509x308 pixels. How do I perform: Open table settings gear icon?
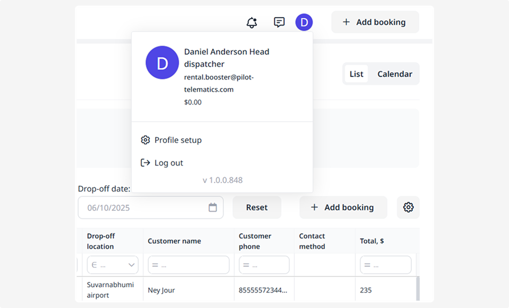click(x=408, y=208)
